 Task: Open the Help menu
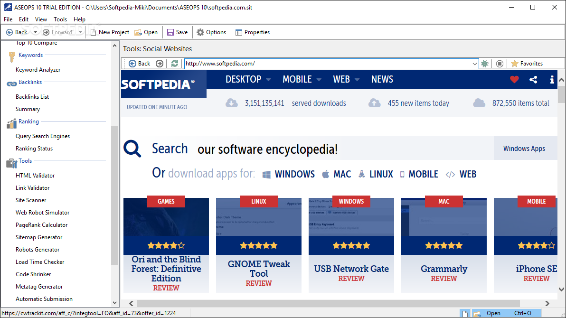[x=79, y=19]
